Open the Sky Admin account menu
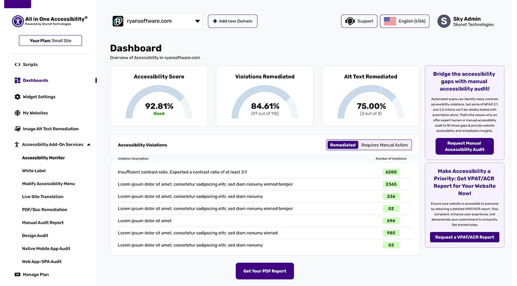The width and height of the screenshot is (517, 286). 466,21
